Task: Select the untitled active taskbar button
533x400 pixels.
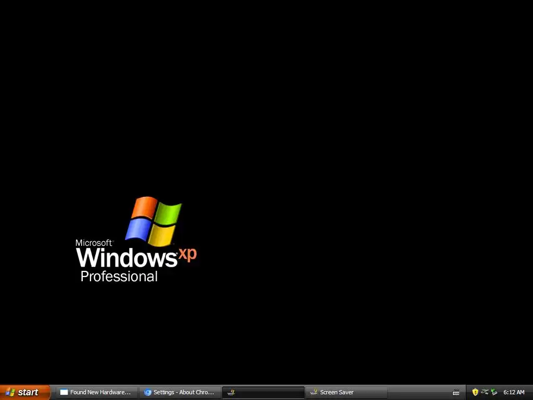Action: [263, 392]
